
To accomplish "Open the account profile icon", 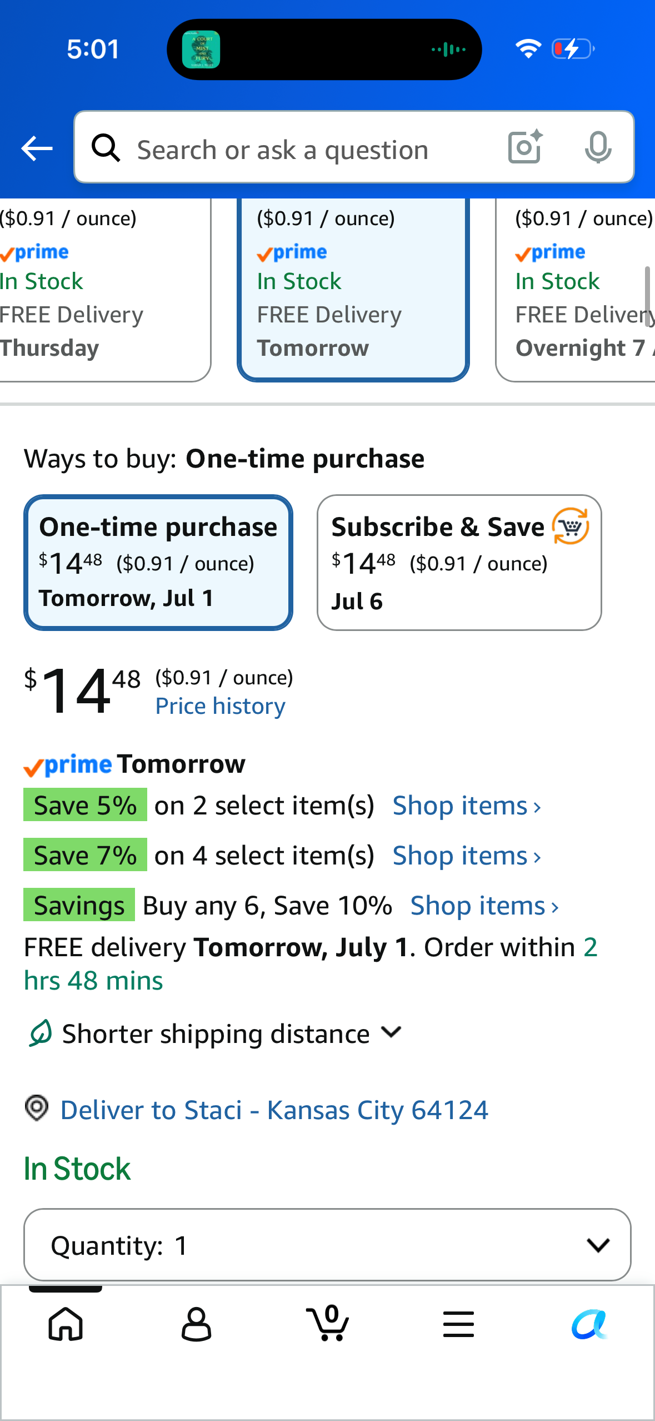I will 197,1324.
